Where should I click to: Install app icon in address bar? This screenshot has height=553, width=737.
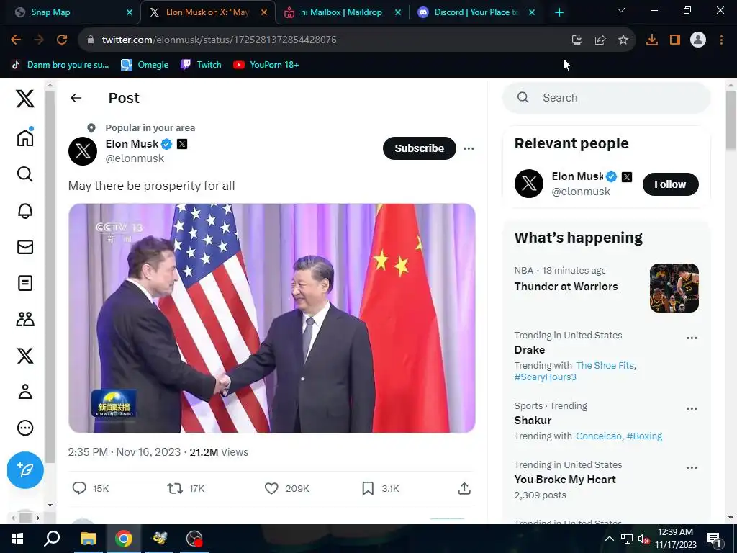(x=577, y=40)
